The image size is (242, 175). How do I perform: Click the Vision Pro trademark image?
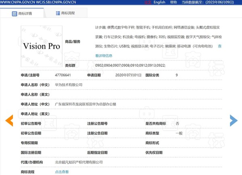[x=42, y=46]
